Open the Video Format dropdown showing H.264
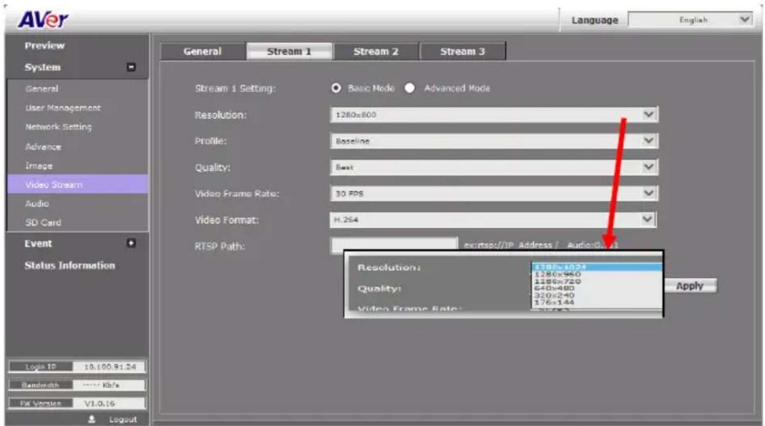Image resolution: width=765 pixels, height=426 pixels. pyautogui.click(x=494, y=220)
